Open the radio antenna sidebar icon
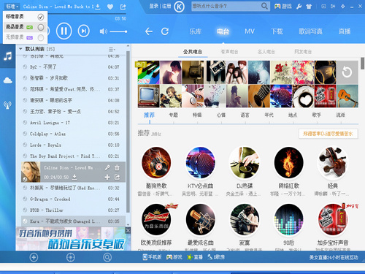Screen dimensions: 365x274 7,104
